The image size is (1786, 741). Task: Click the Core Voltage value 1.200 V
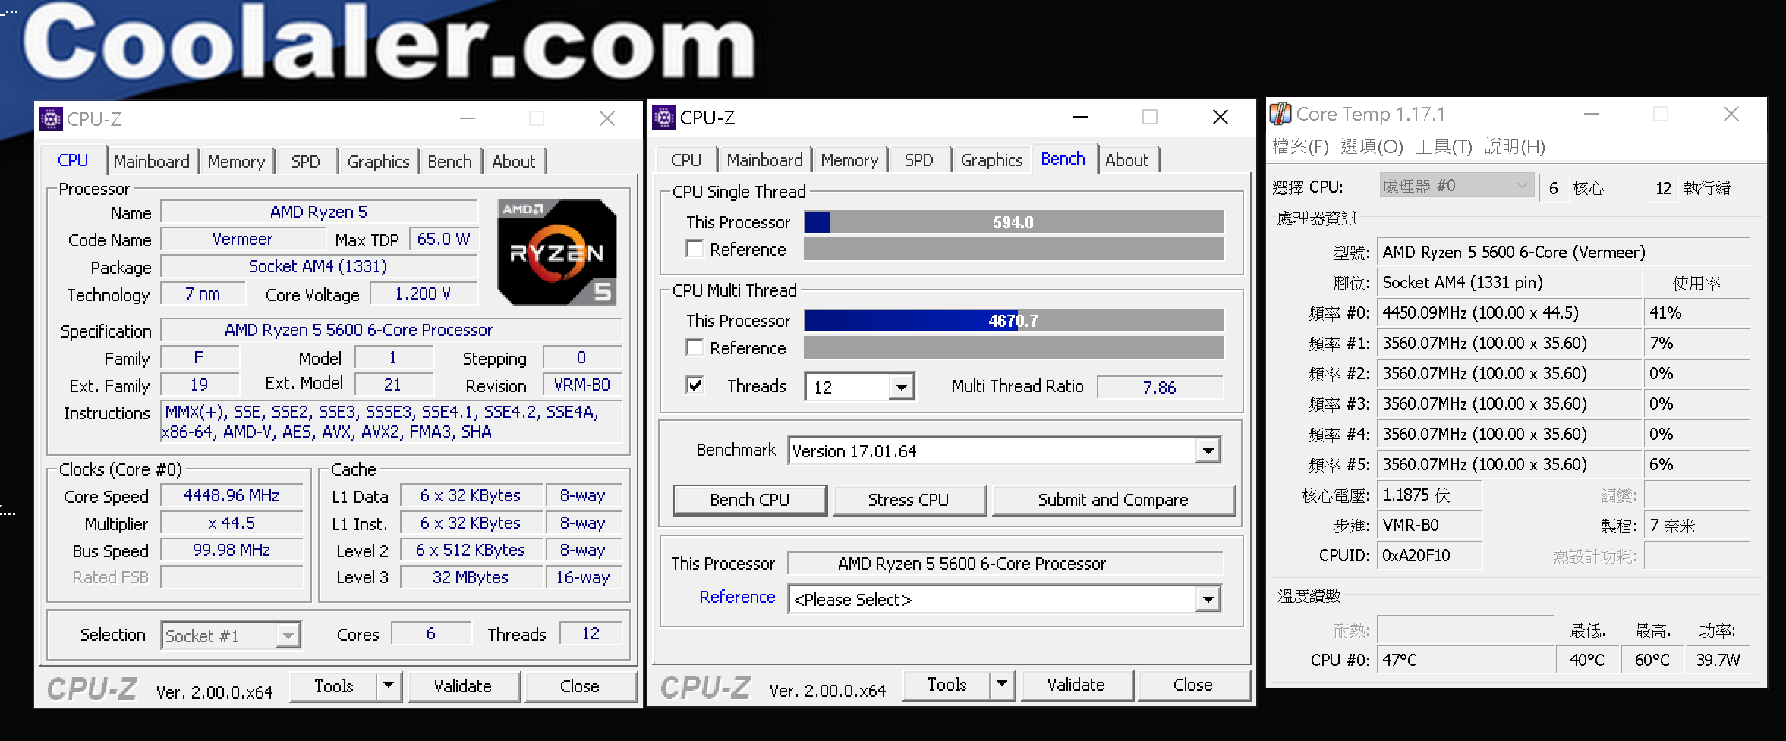point(423,294)
